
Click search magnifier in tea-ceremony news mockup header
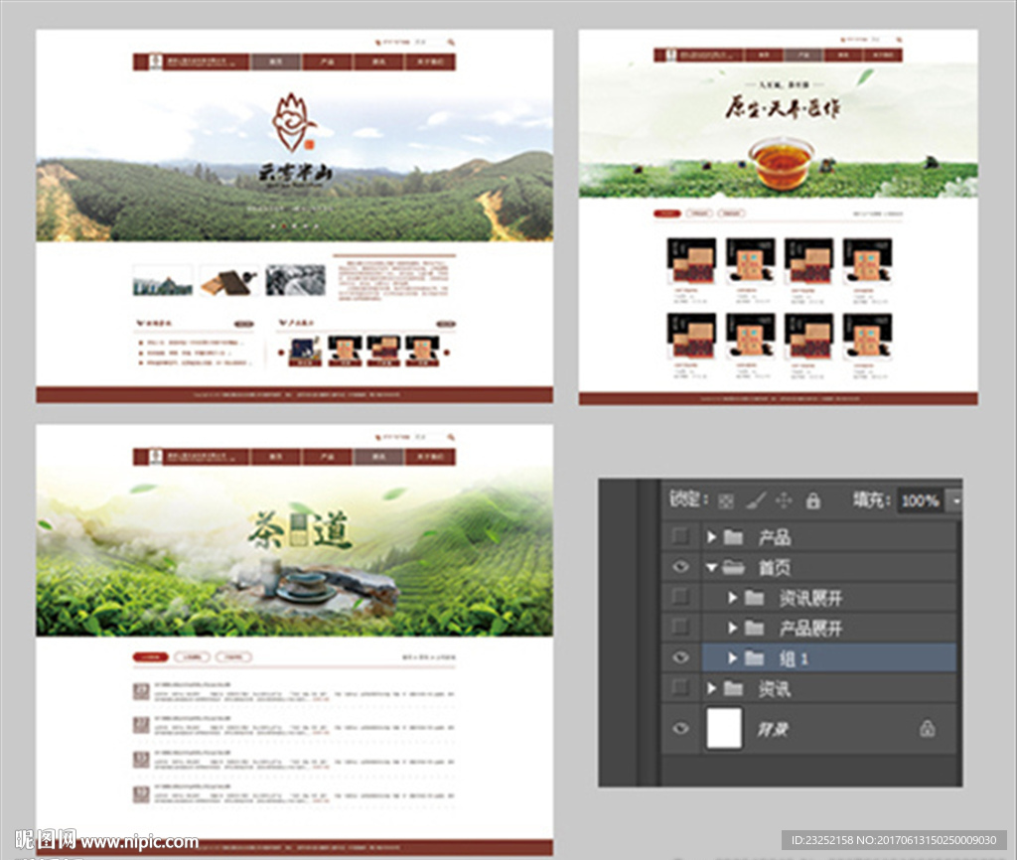click(451, 437)
